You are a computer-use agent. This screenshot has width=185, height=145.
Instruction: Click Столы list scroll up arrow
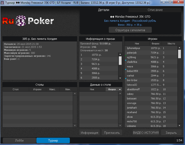tap(75, 93)
